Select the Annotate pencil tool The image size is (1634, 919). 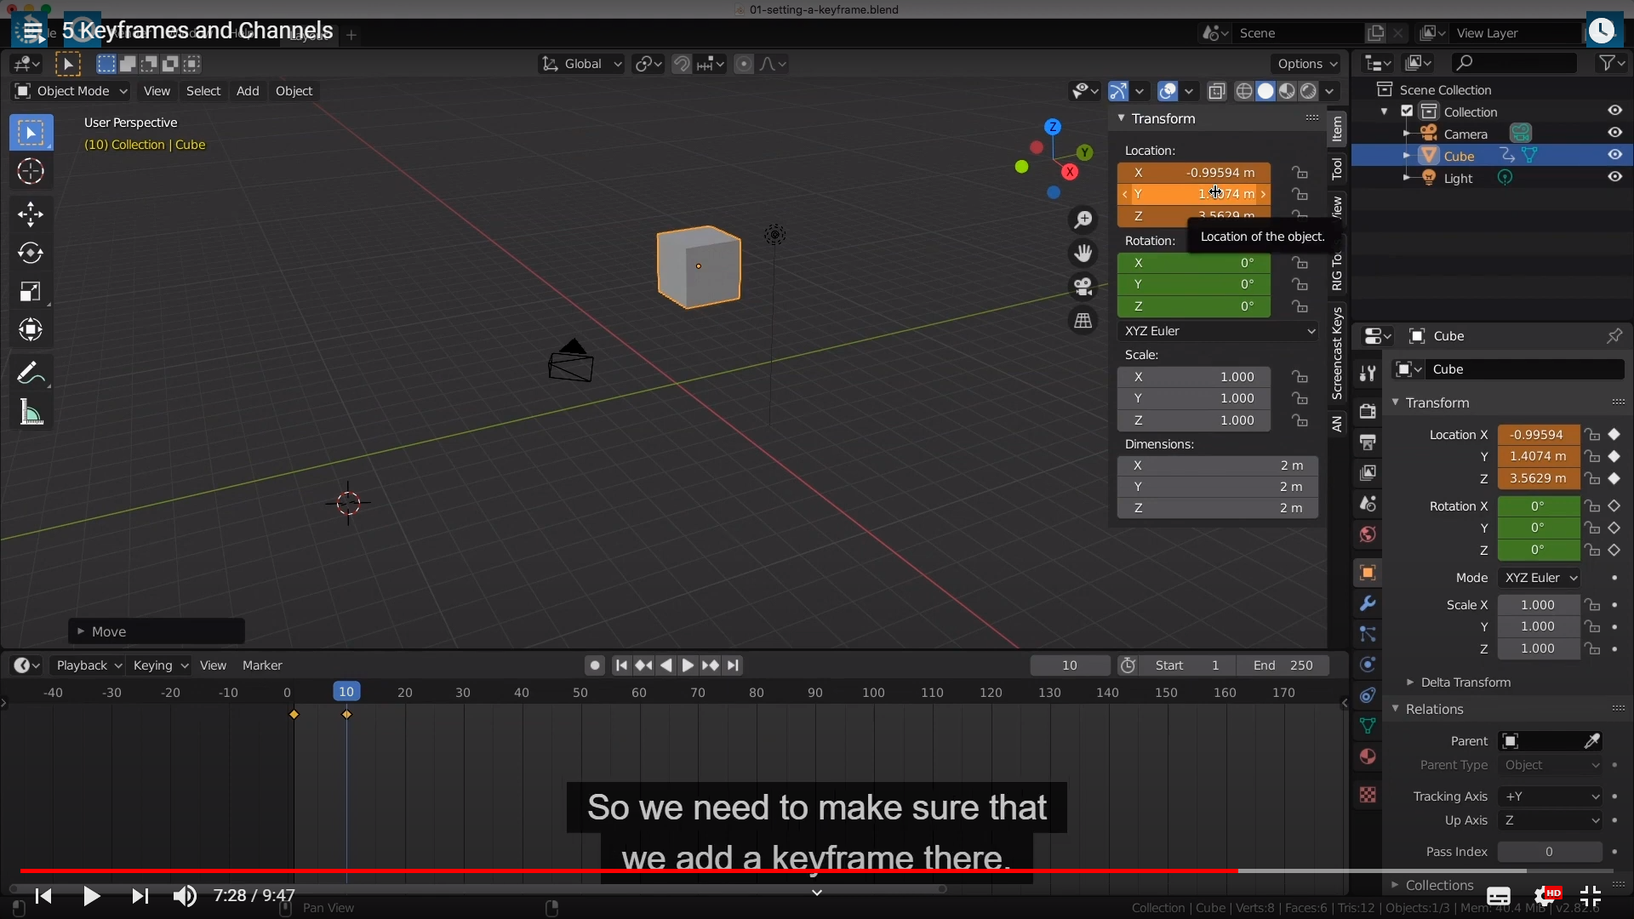[31, 373]
